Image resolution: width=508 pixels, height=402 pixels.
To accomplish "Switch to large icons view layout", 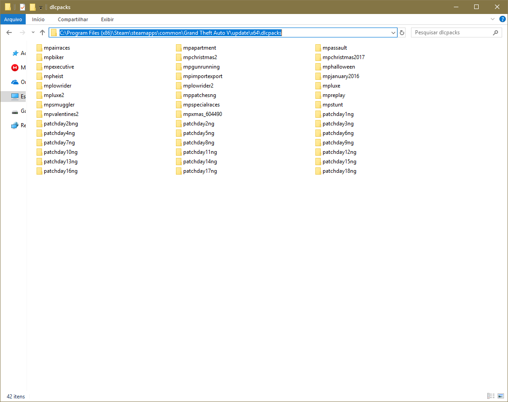I will coord(501,396).
